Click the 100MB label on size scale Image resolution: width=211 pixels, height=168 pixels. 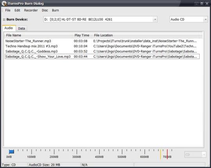click(x=31, y=157)
